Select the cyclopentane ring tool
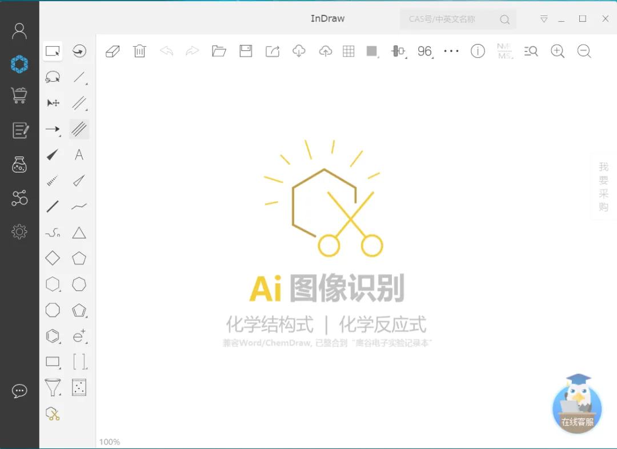 (x=79, y=259)
